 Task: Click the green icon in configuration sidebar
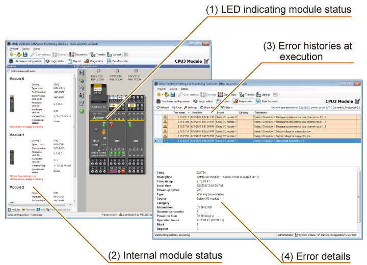tap(81, 111)
